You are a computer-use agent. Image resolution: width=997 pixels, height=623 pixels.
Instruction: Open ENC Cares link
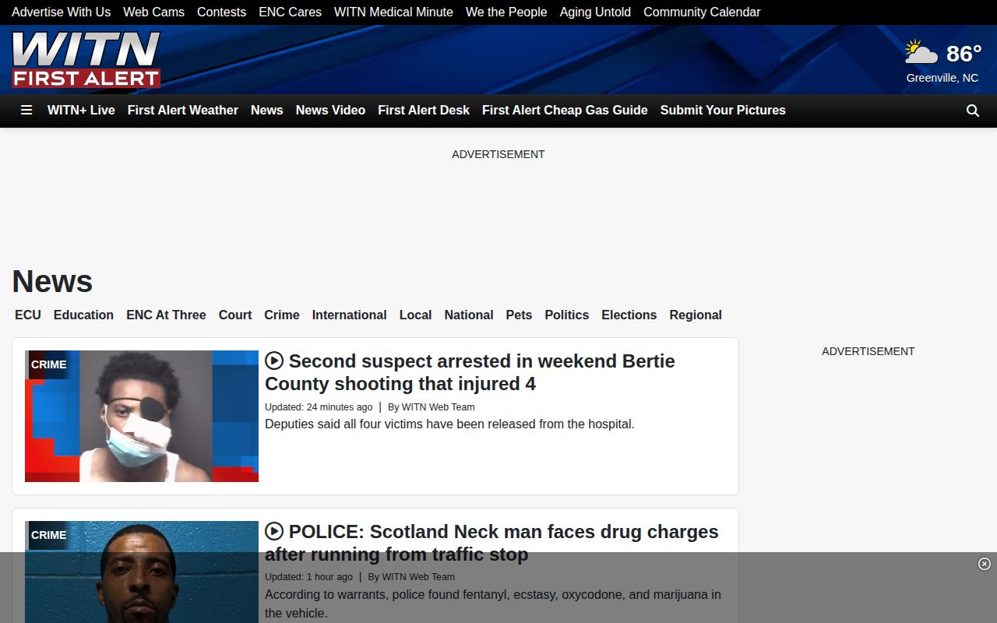[290, 12]
